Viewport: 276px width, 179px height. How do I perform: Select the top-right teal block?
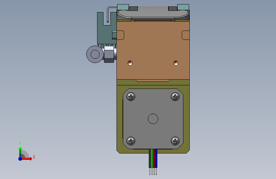coord(183,7)
